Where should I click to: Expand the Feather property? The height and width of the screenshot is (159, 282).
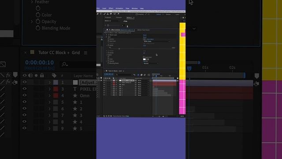32,2
